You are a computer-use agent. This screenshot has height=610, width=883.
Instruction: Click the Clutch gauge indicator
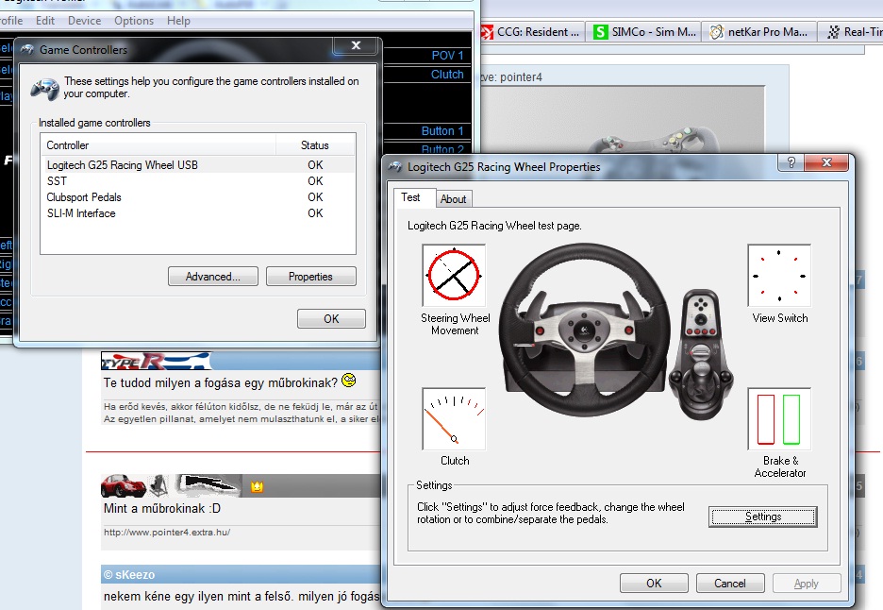coord(454,418)
